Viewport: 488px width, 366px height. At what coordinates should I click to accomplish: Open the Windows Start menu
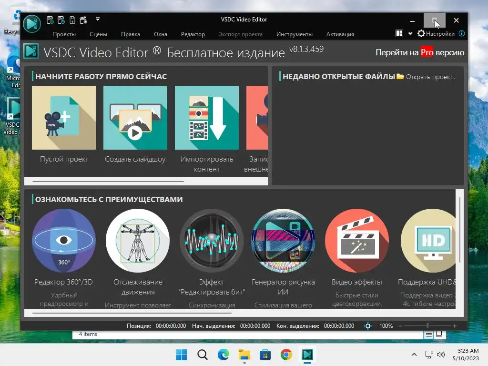tap(182, 355)
